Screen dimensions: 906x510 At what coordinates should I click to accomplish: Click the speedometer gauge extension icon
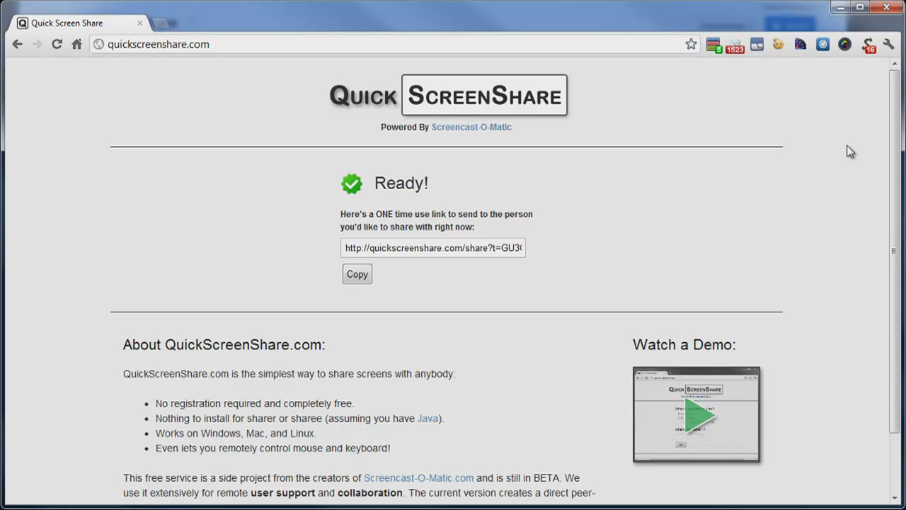click(x=801, y=44)
